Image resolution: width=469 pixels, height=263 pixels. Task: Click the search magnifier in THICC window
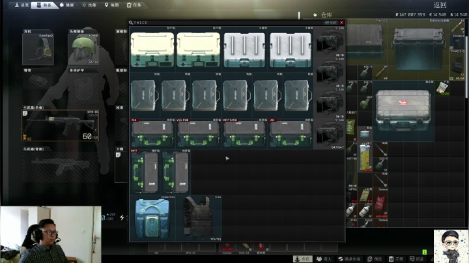131,22
